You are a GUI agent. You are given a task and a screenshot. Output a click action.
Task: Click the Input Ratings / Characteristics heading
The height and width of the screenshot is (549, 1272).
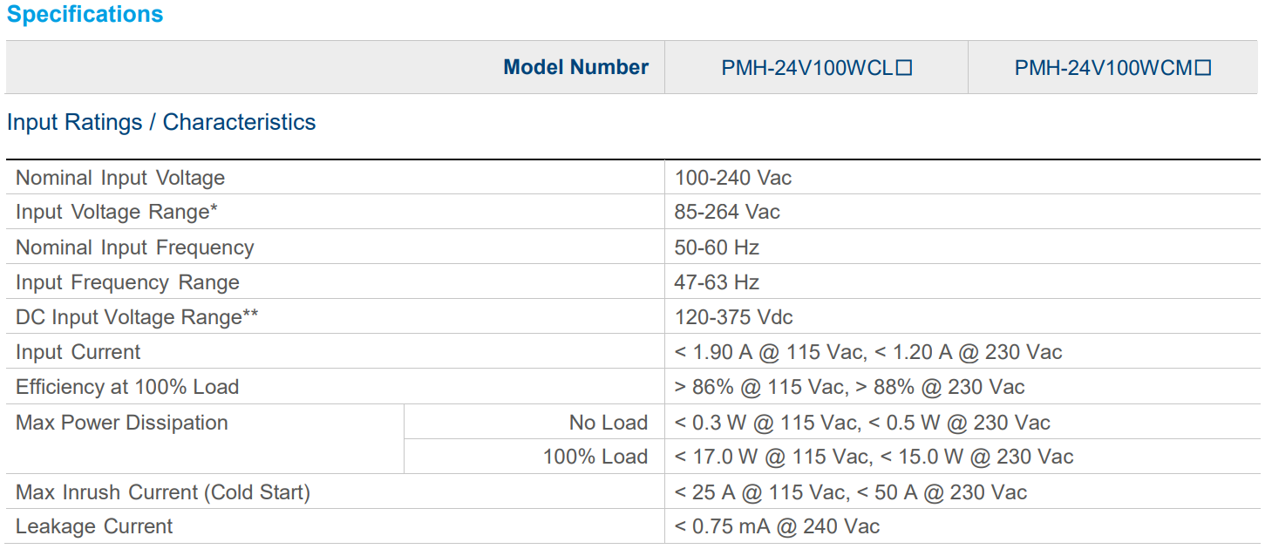coord(161,122)
